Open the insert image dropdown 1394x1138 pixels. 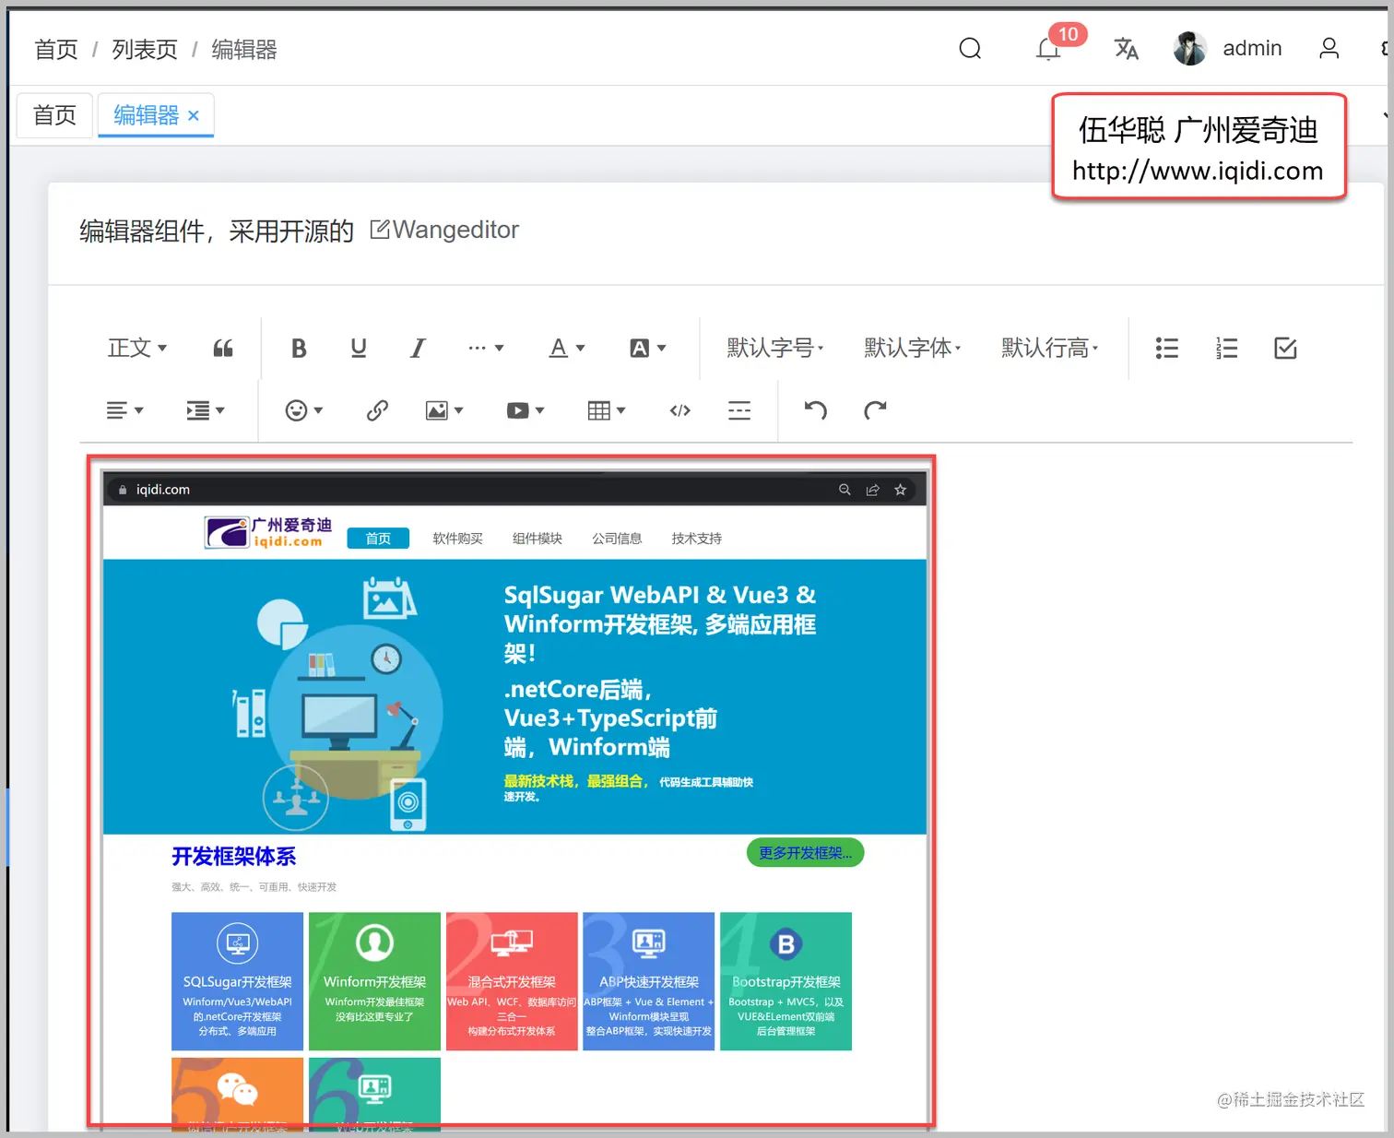point(444,410)
